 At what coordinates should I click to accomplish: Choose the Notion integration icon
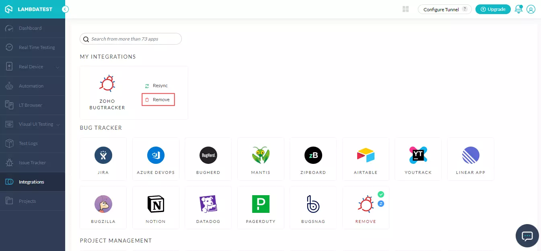tap(156, 204)
